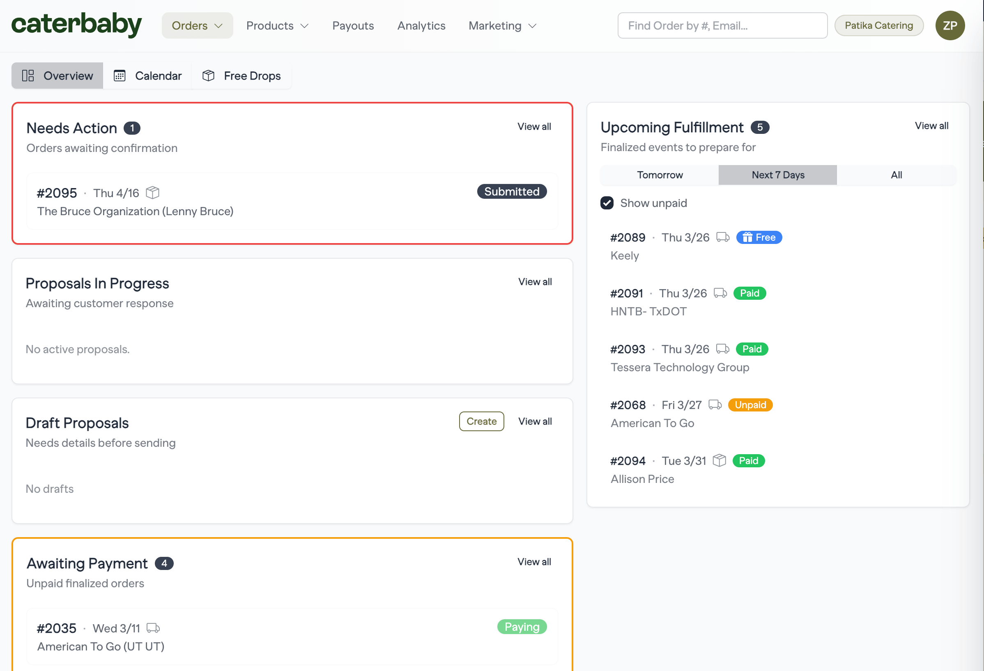
Task: Click the truck icon next to order #2035
Action: [x=153, y=628]
